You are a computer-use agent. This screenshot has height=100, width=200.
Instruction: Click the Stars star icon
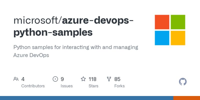(x=83, y=79)
